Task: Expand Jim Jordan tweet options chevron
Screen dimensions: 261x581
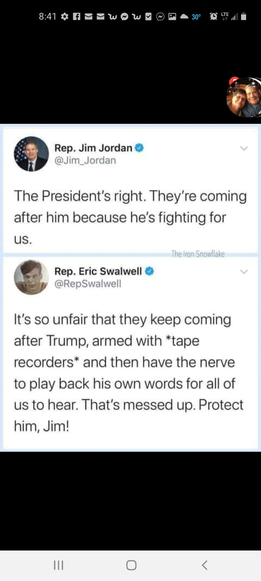Action: point(244,148)
